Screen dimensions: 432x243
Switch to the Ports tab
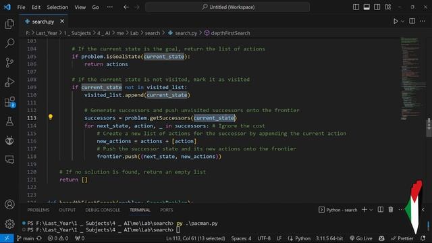167,210
